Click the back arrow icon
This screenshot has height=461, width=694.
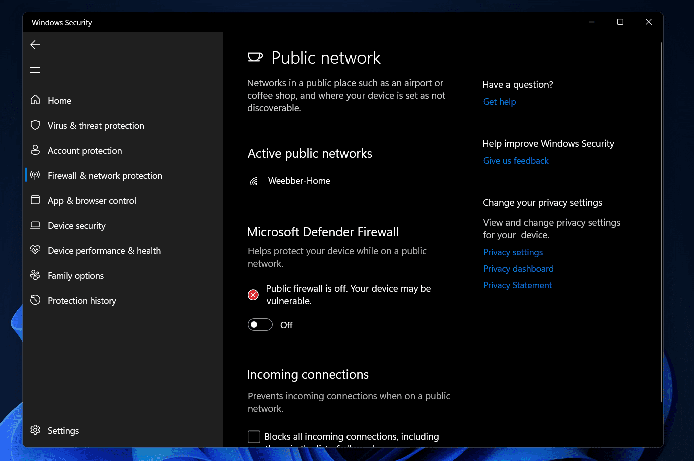(35, 45)
